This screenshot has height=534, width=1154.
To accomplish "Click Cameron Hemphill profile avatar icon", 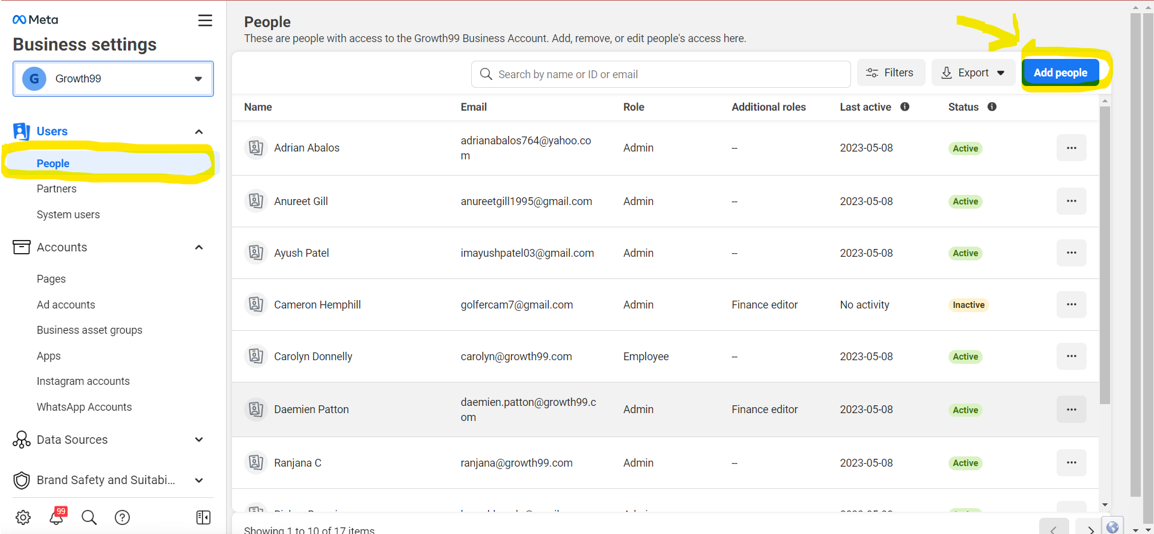I will coord(256,304).
